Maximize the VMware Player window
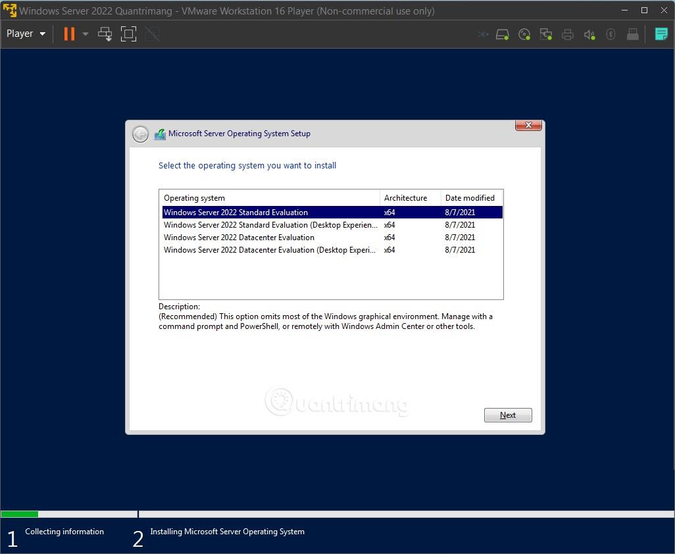The image size is (675, 554). tap(645, 11)
